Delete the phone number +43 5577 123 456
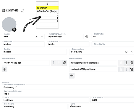The width and height of the screenshot is (136, 110). coord(64,63)
